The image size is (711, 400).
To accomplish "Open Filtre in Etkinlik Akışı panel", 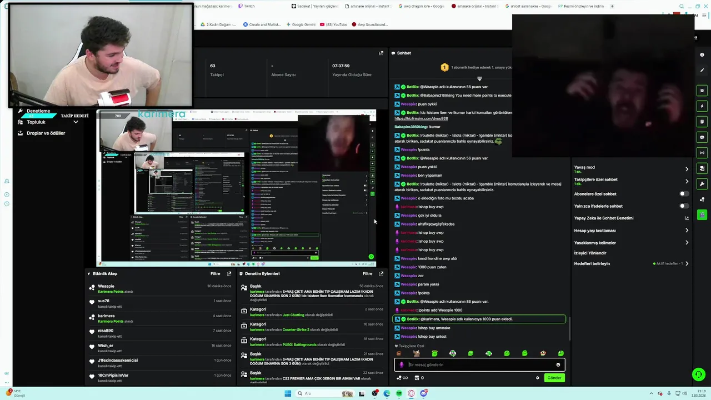I will pos(215,273).
